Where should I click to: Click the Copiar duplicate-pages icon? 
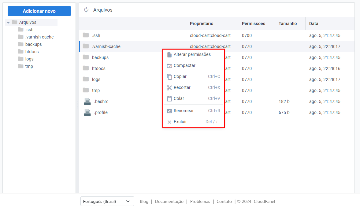click(169, 77)
